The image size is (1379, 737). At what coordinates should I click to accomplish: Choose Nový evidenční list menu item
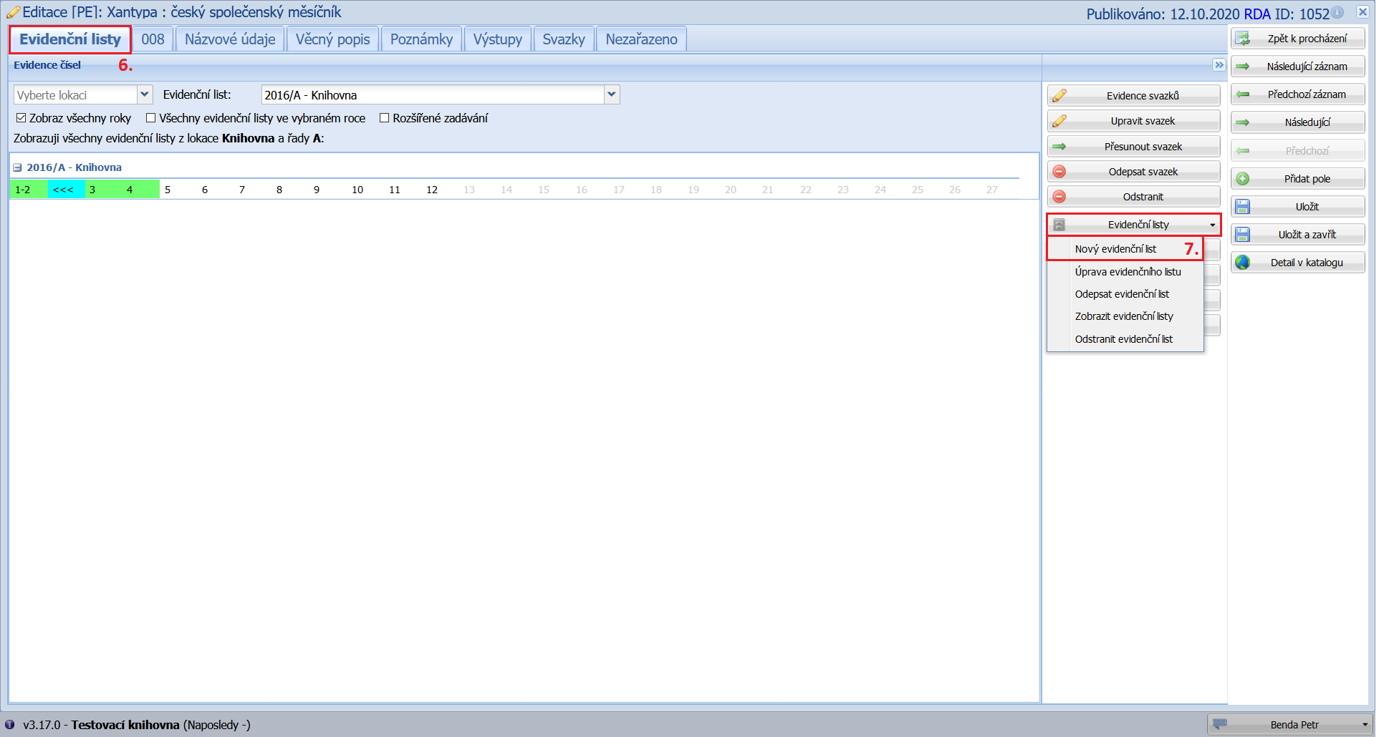click(x=1125, y=249)
